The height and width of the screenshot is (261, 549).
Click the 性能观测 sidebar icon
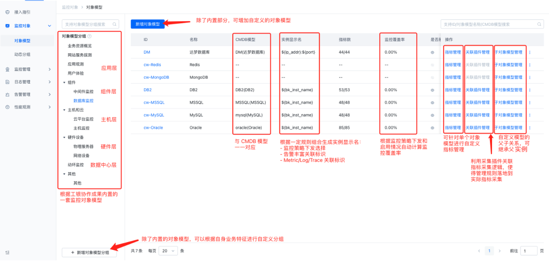pyautogui.click(x=7, y=107)
